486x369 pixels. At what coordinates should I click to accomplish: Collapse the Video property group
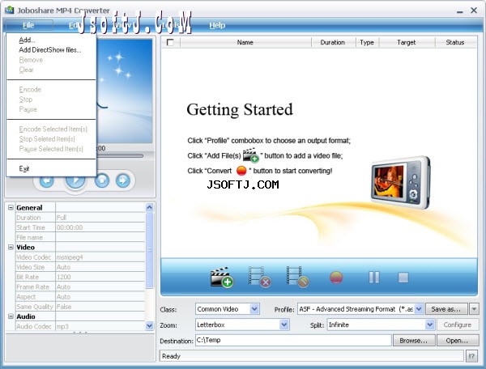11,247
